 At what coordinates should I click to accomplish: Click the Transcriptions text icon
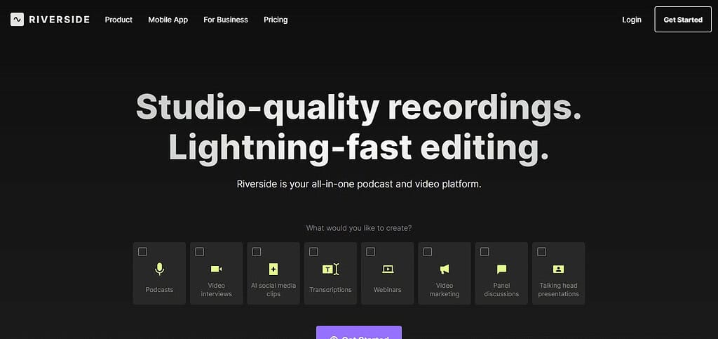tap(330, 270)
